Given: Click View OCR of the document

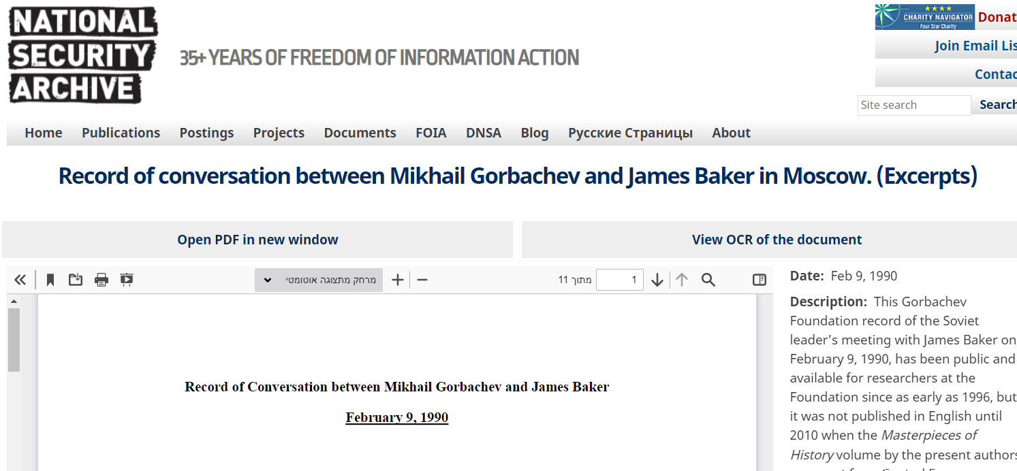Looking at the screenshot, I should [x=777, y=240].
